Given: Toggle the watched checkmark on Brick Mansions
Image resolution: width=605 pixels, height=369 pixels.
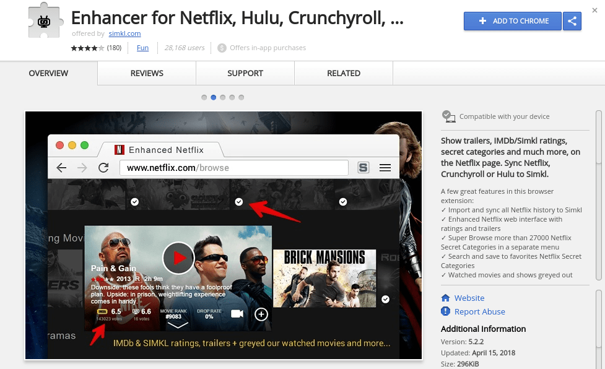Looking at the screenshot, I should (385, 298).
